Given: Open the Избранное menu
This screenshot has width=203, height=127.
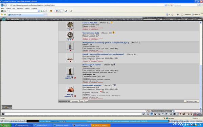Looking at the screenshot, I should click(x=20, y=8).
